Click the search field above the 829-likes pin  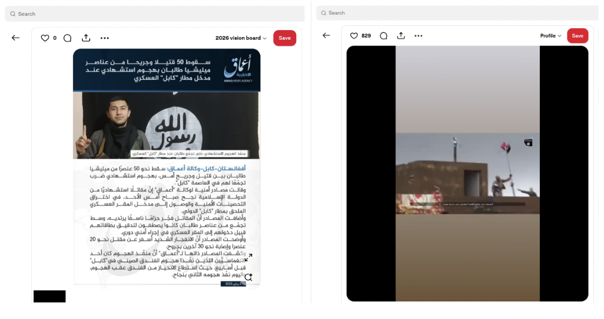pos(456,13)
